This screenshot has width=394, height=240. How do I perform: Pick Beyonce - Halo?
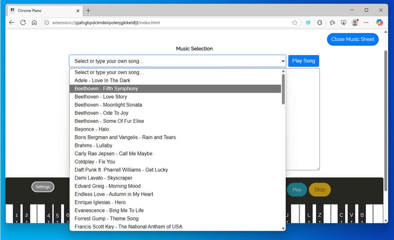coord(175,129)
